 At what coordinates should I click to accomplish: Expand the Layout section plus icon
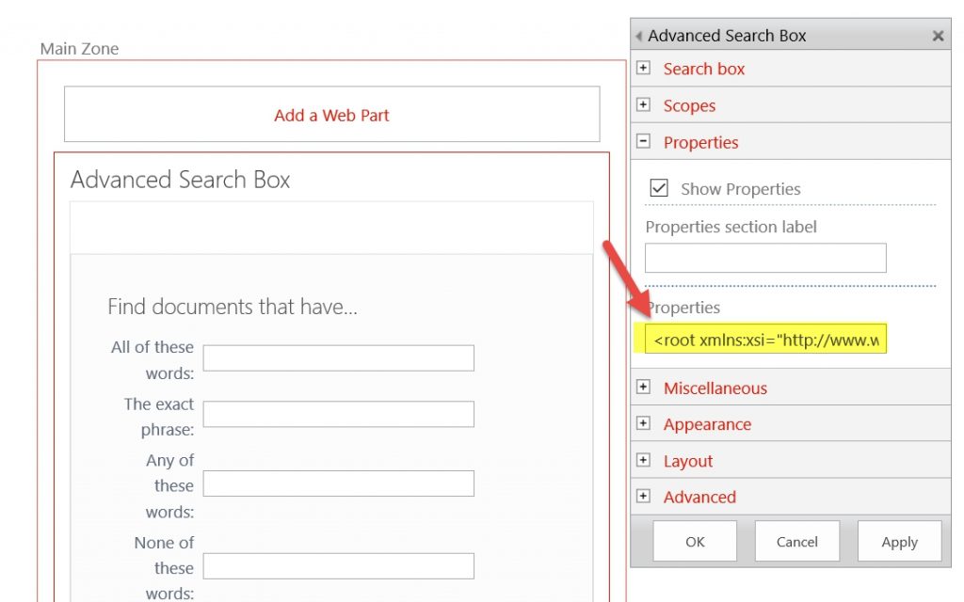point(643,459)
